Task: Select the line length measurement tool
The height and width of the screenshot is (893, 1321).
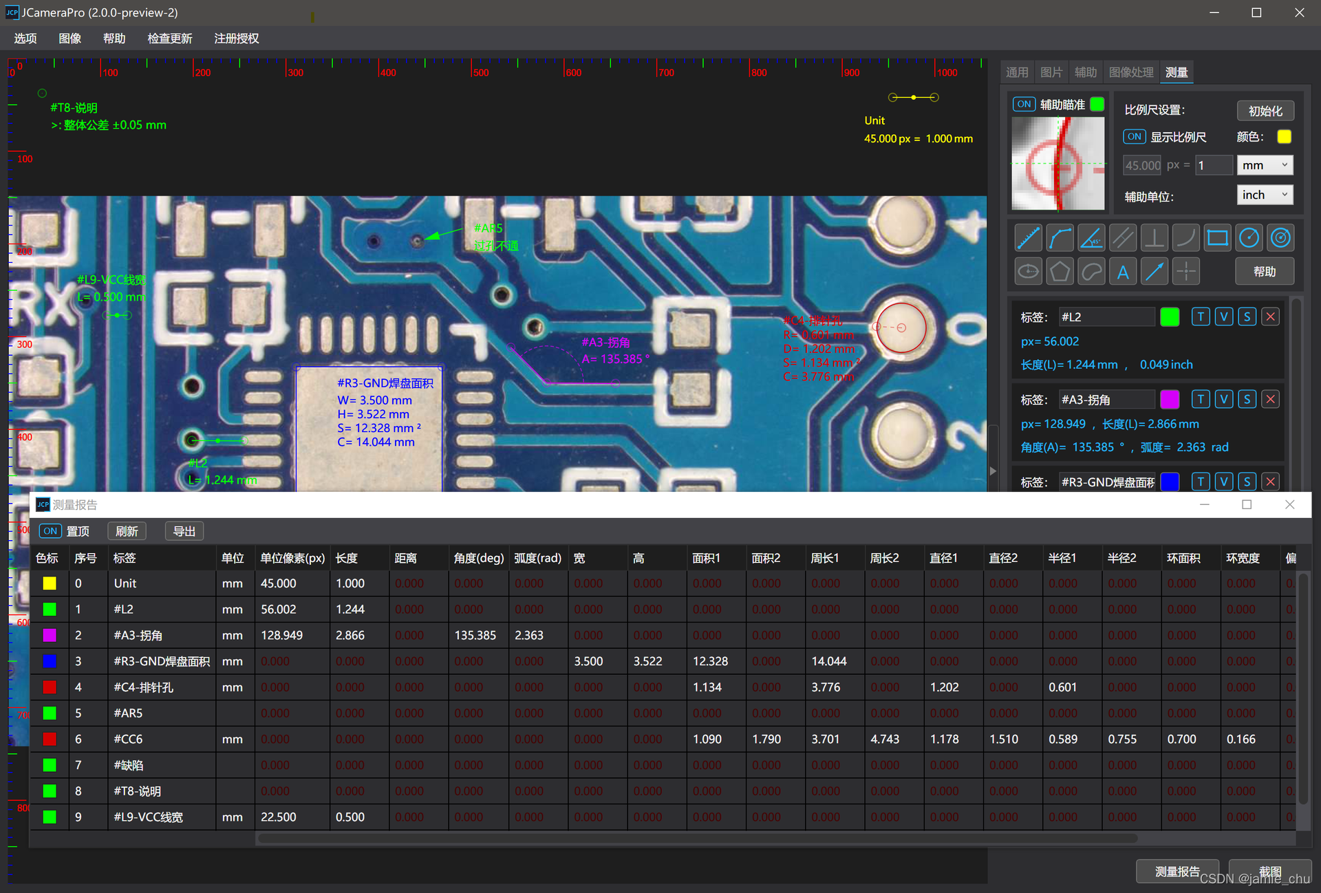Action: coord(1028,239)
